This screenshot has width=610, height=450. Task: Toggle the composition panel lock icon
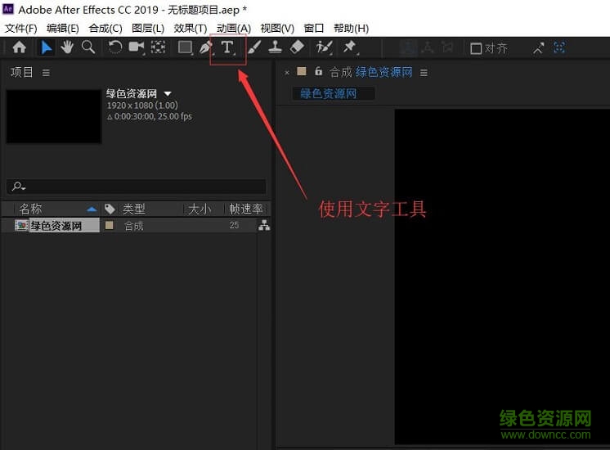pos(319,72)
